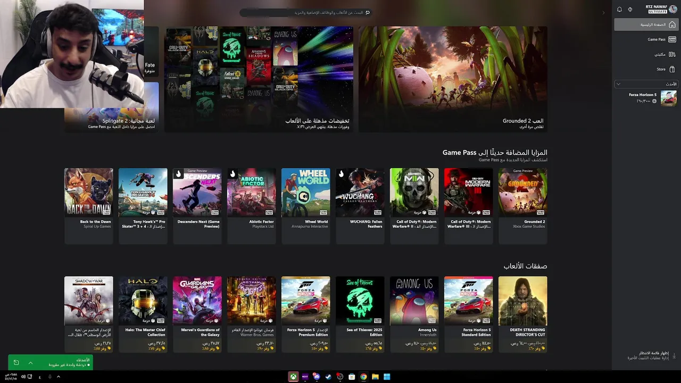The height and width of the screenshot is (383, 681).
Task: Open the volume speaker tray icon
Action: click(23, 377)
